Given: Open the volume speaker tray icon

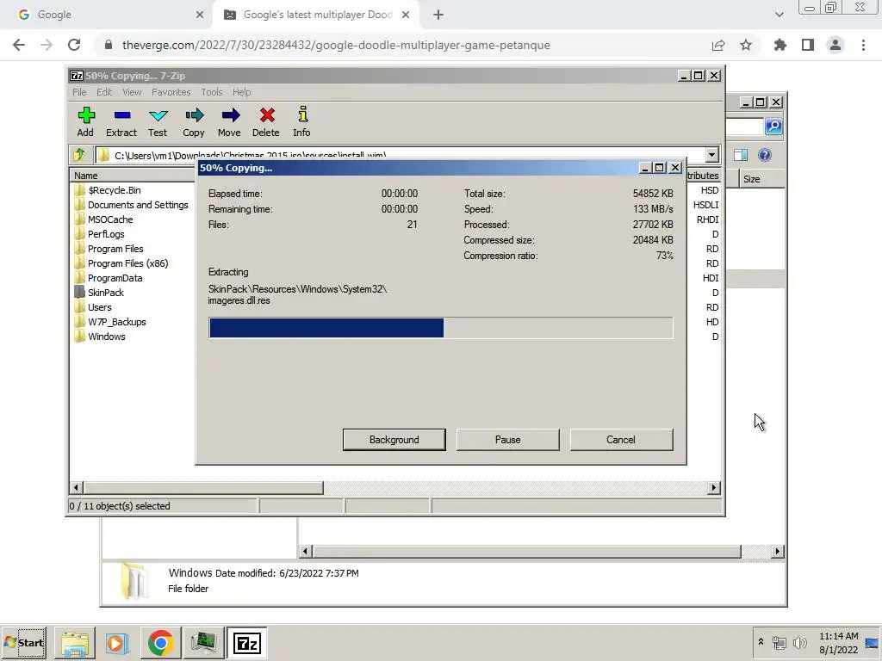Looking at the screenshot, I should pos(799,642).
